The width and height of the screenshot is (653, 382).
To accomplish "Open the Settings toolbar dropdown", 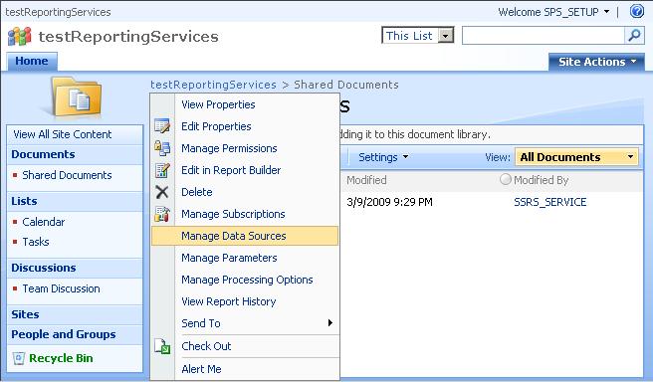I will (383, 157).
